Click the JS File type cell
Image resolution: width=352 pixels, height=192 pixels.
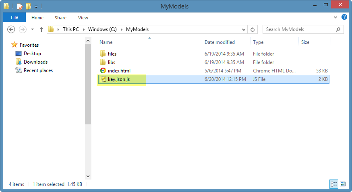(x=259, y=79)
